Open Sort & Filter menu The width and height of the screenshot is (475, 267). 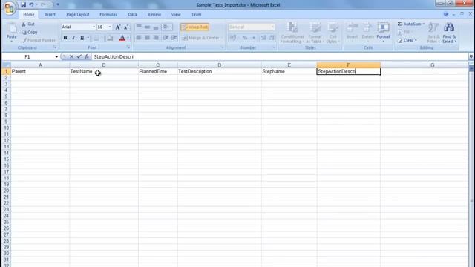(x=433, y=33)
